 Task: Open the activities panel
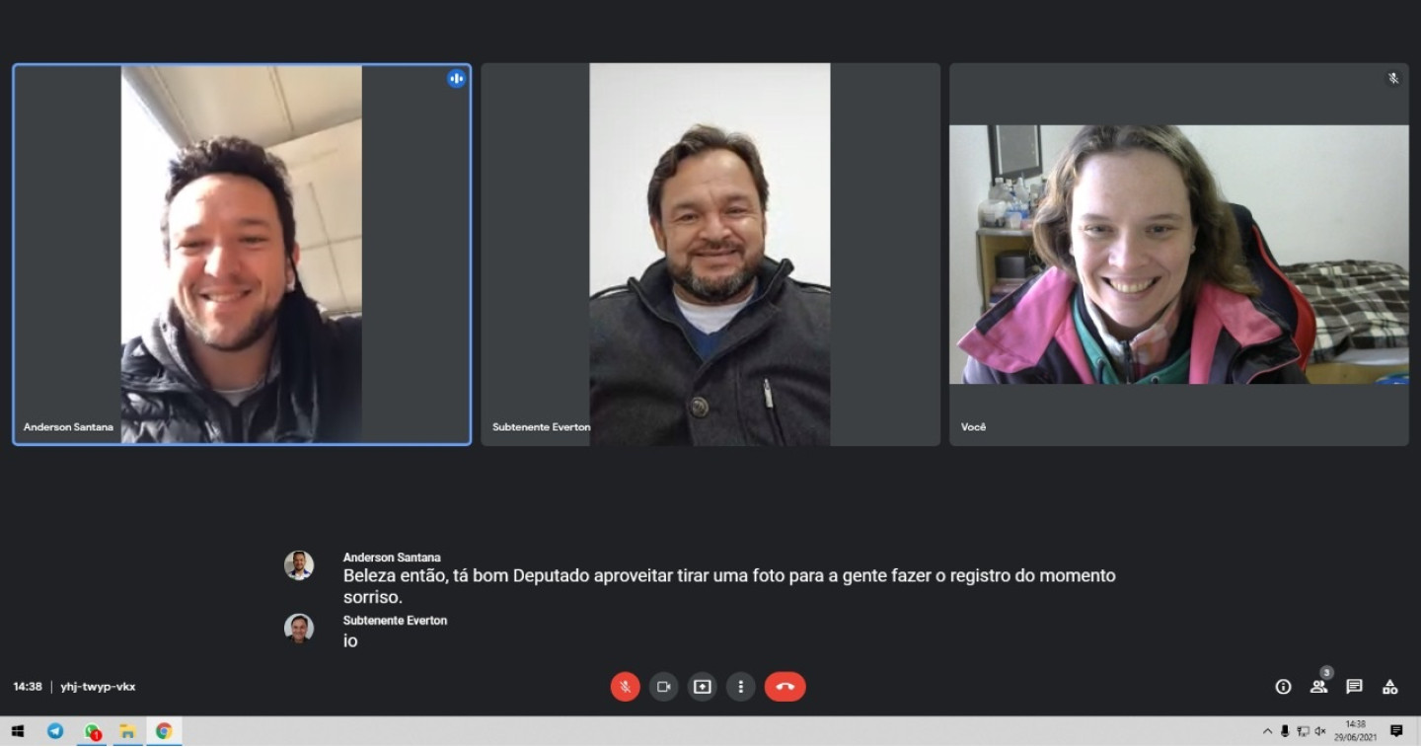1389,686
